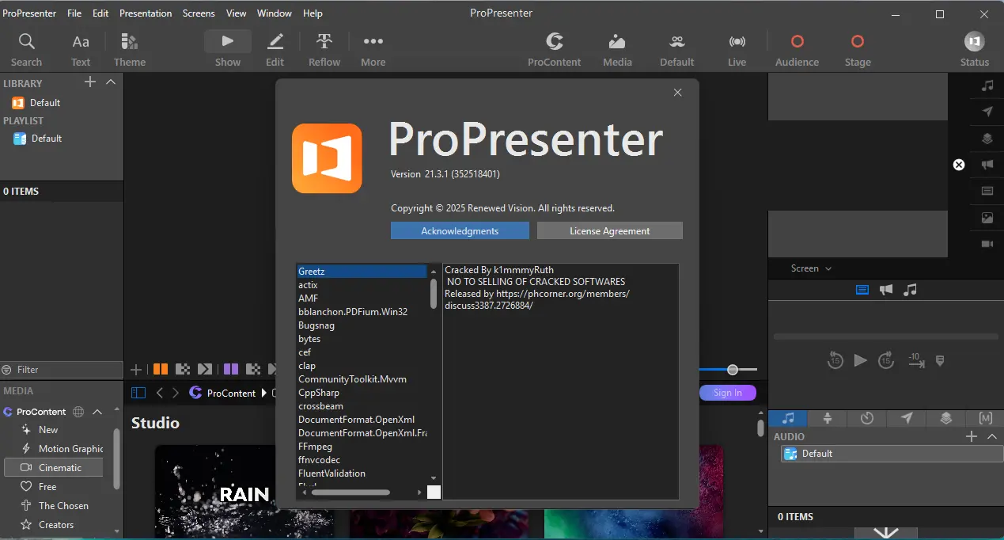
Task: Click the globe icon beside ProContent
Action: click(x=78, y=412)
